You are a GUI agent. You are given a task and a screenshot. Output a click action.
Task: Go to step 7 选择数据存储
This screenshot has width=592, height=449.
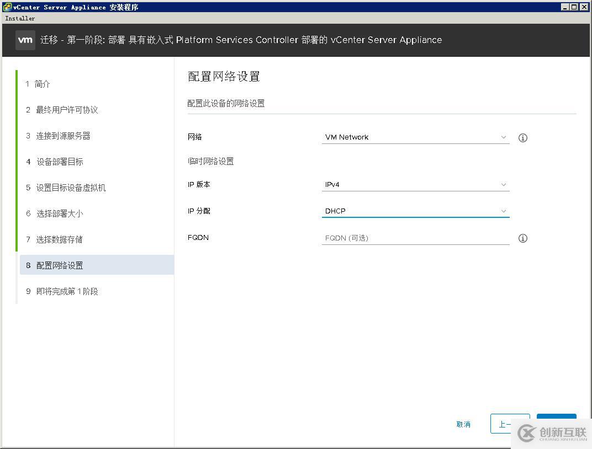54,239
